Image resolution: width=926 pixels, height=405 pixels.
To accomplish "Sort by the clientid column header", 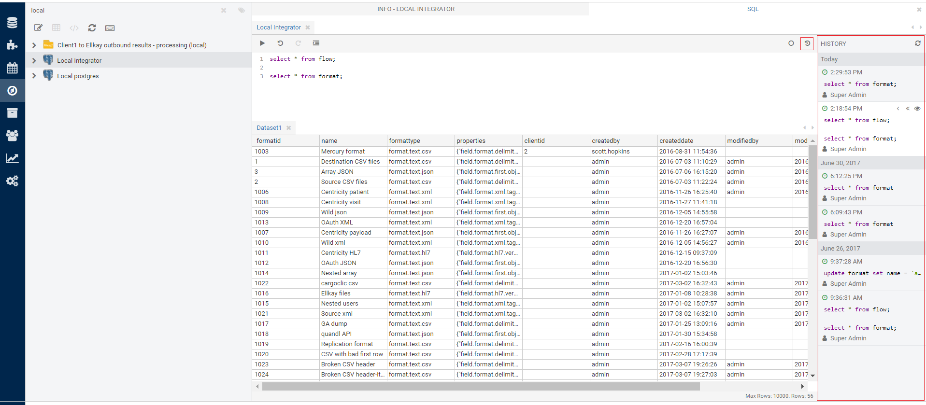I will pyautogui.click(x=556, y=140).
